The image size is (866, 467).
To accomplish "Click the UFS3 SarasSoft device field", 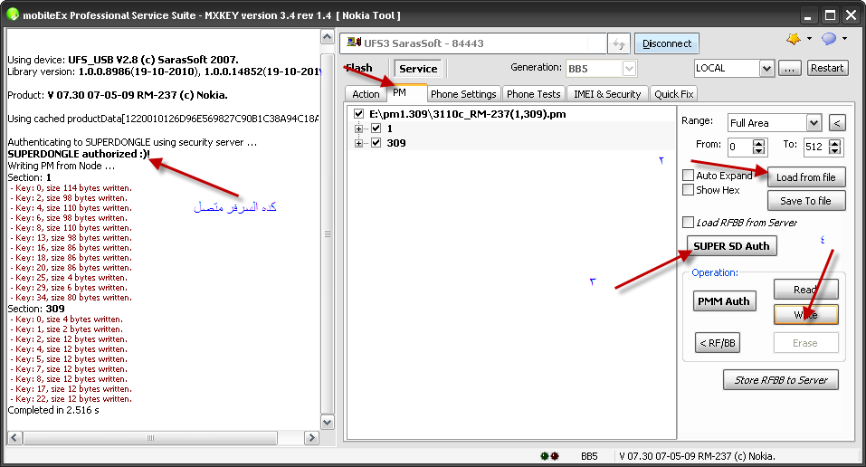I will coord(472,43).
